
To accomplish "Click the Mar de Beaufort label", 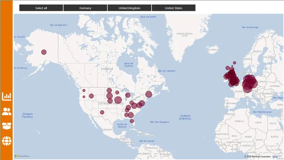I will click(59, 25).
